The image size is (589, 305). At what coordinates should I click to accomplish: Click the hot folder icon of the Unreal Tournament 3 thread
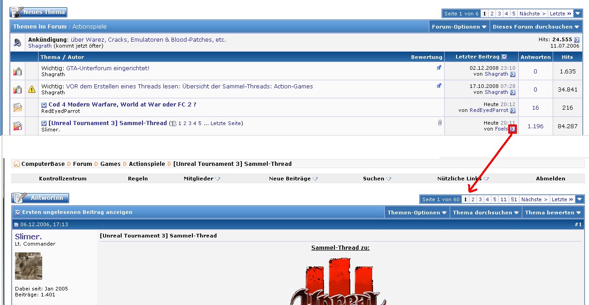click(x=17, y=126)
